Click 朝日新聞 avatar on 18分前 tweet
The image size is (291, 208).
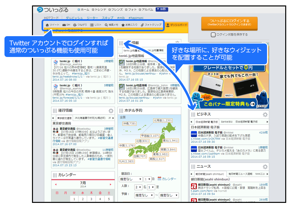(x=194, y=186)
